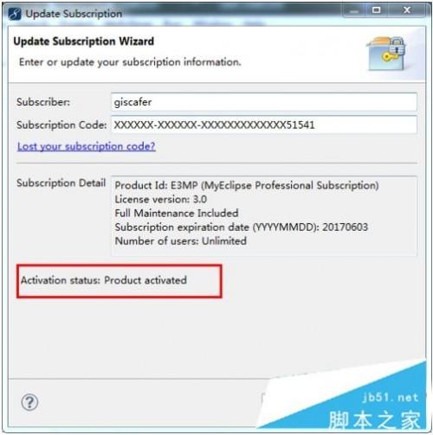
Task: Click the Subscription Code label
Action: point(61,125)
